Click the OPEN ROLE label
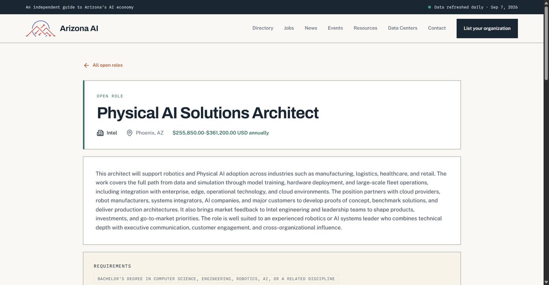The width and height of the screenshot is (549, 285). pos(110,96)
